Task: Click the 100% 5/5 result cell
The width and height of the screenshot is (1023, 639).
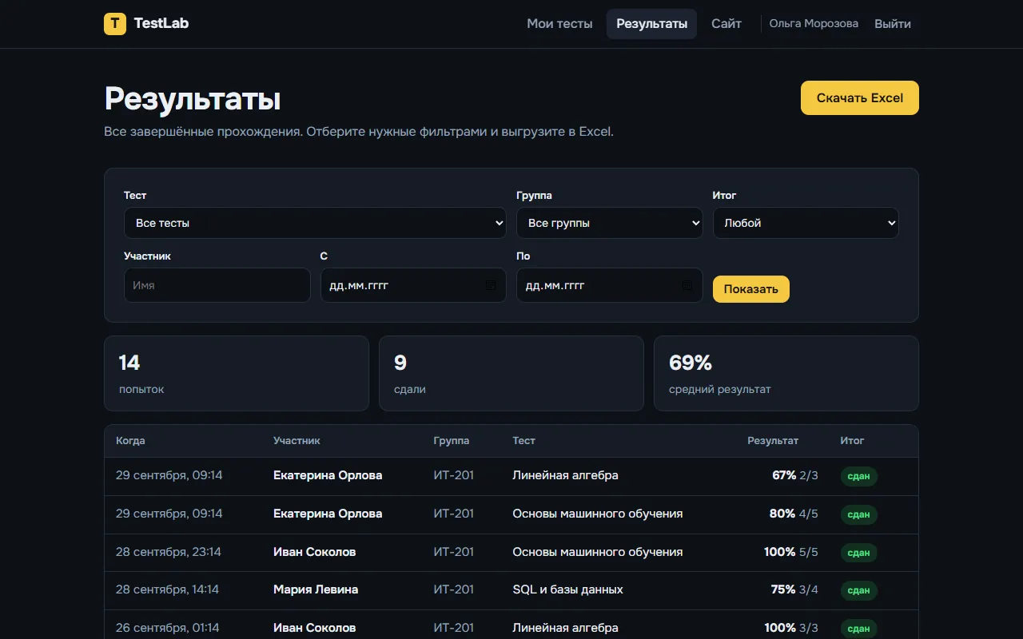Action: (791, 552)
